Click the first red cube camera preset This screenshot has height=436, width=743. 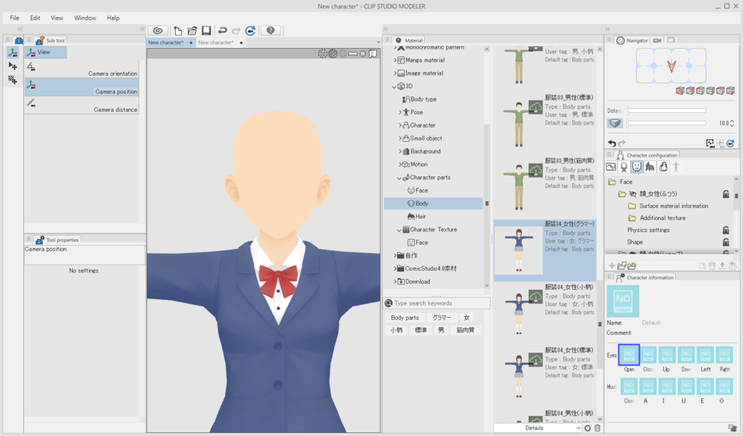(680, 90)
